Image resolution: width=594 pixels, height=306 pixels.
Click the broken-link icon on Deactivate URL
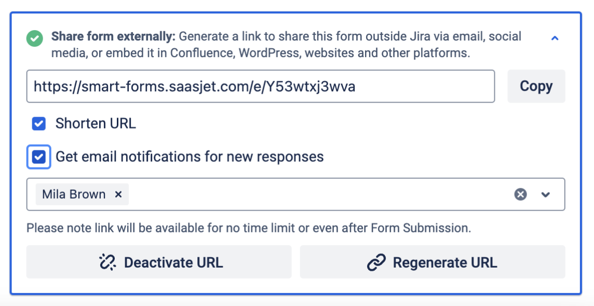(x=107, y=262)
